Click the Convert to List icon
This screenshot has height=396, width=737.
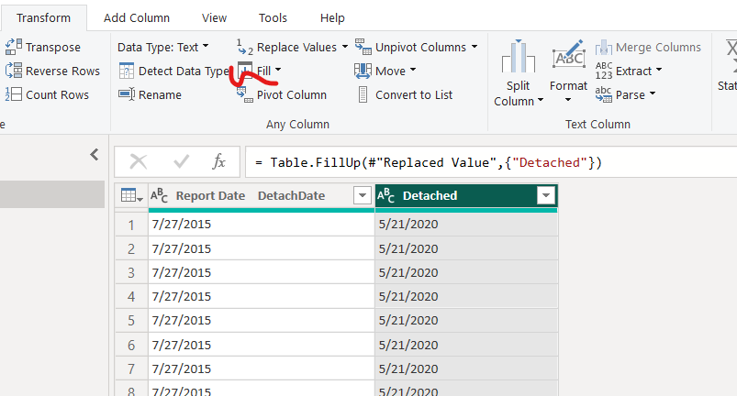(x=363, y=94)
